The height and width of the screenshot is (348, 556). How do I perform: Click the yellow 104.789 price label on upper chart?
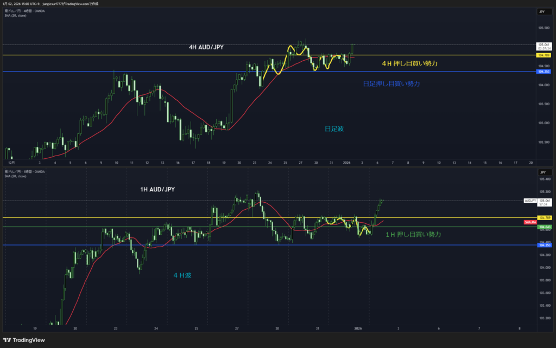point(543,55)
